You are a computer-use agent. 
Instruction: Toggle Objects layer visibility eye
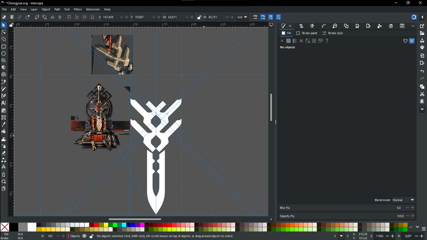click(x=84, y=236)
